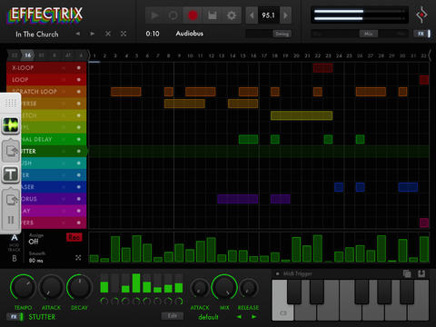Click the Sugar Bytes logo icon
This screenshot has height=327, width=436.
pos(421,15)
